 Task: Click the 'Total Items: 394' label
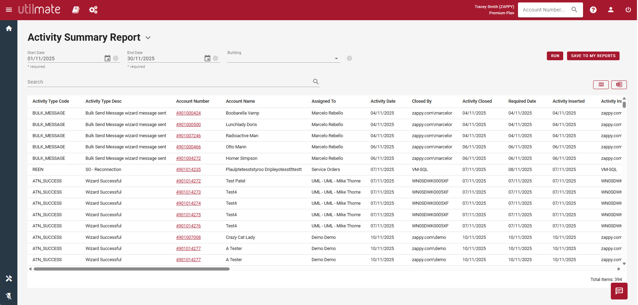pos(606,280)
